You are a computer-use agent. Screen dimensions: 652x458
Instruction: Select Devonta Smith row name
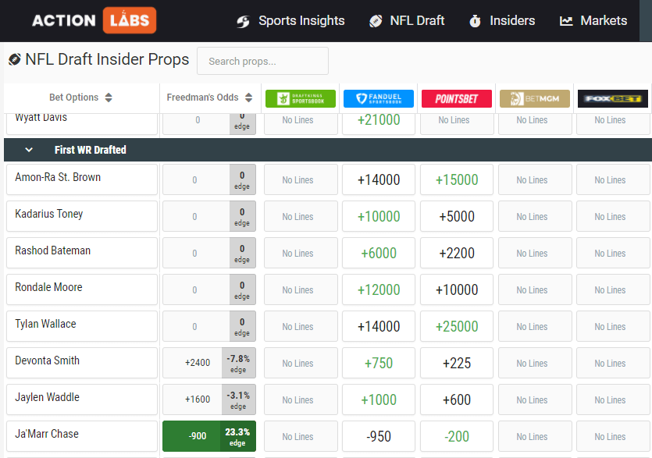[x=47, y=360]
